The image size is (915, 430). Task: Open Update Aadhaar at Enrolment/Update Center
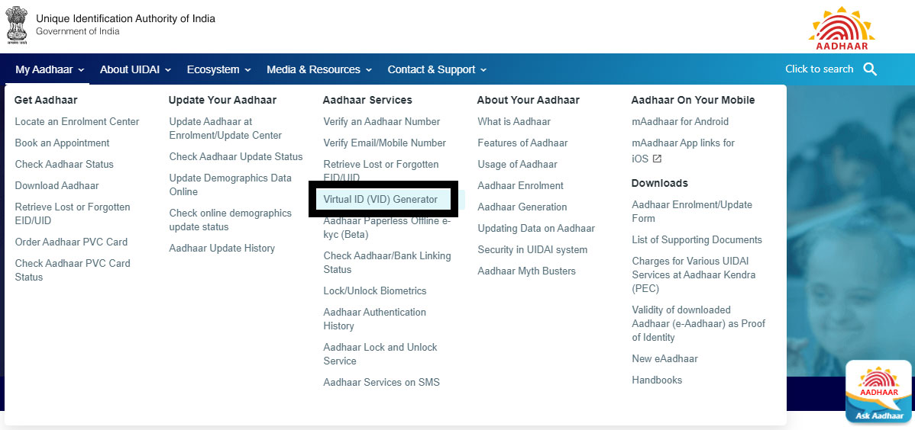click(x=225, y=129)
